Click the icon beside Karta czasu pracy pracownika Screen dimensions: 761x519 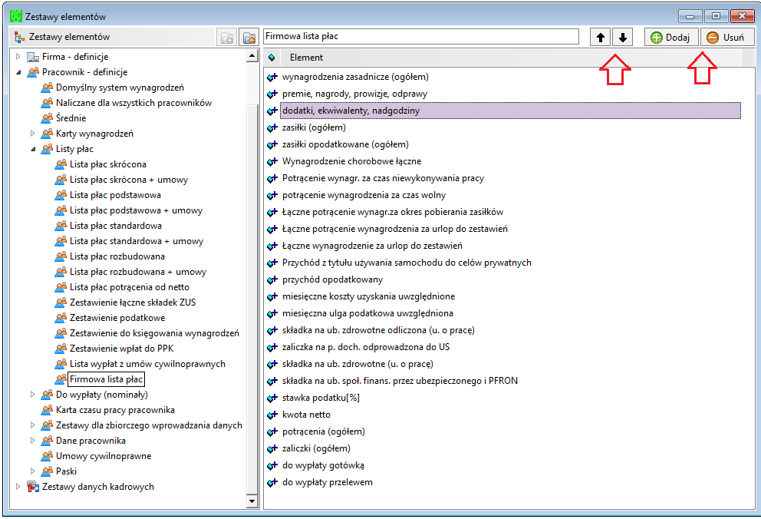tap(47, 410)
